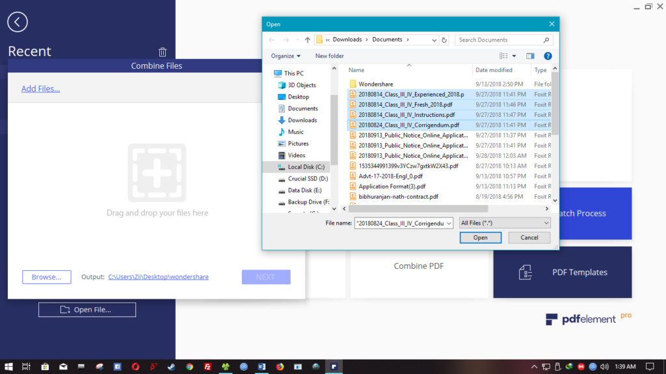Click the Open File... button
The image size is (666, 374).
[87, 310]
